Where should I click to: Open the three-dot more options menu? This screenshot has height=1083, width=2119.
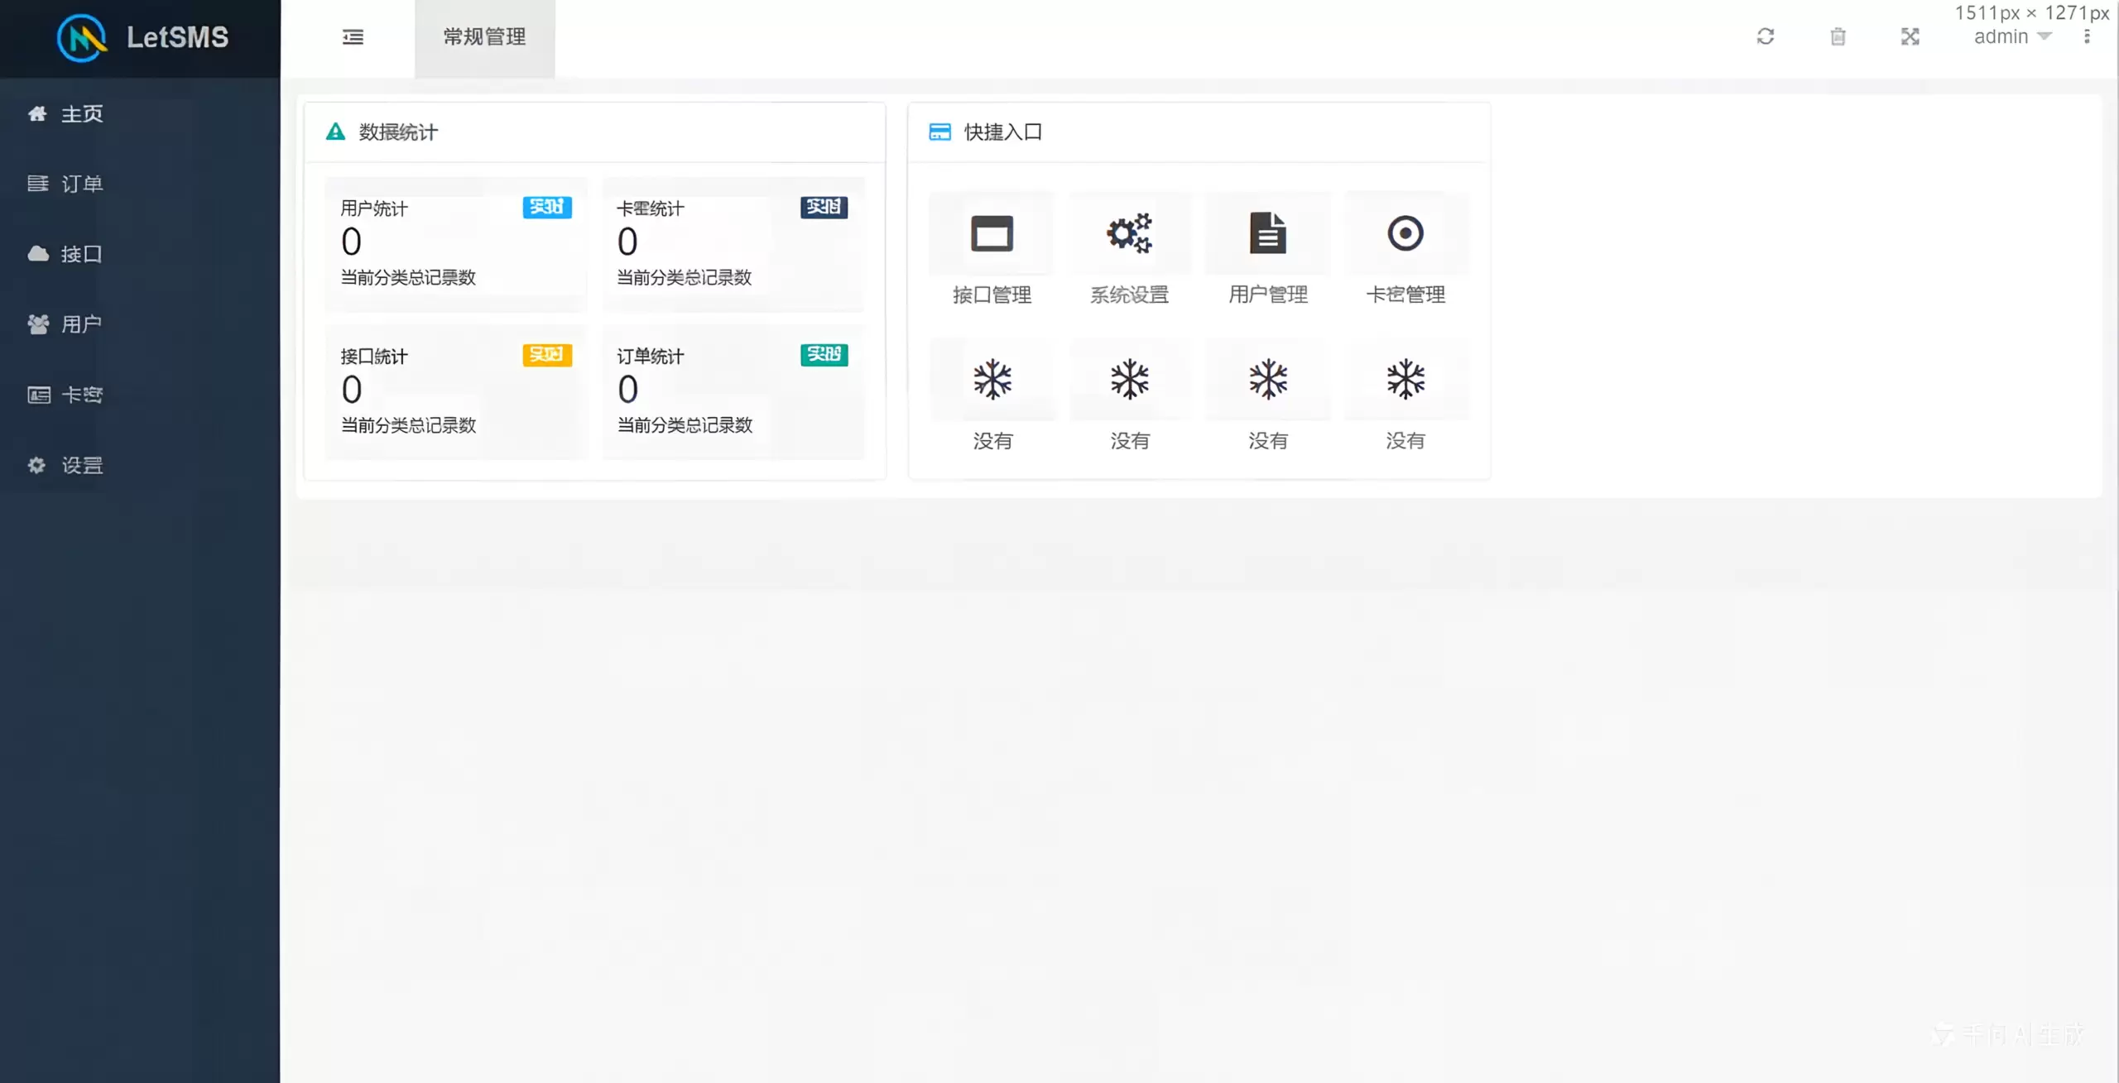pos(2087,37)
